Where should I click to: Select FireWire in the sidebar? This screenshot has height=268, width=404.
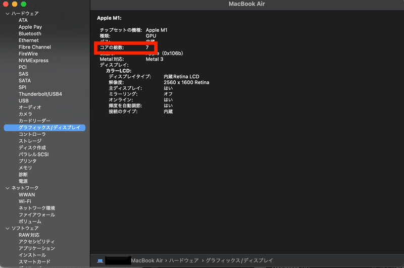[x=28, y=53]
